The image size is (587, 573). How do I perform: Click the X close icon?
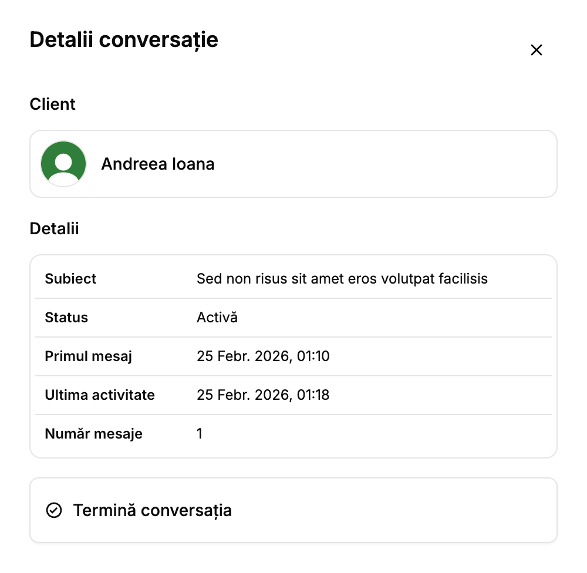pyautogui.click(x=537, y=50)
